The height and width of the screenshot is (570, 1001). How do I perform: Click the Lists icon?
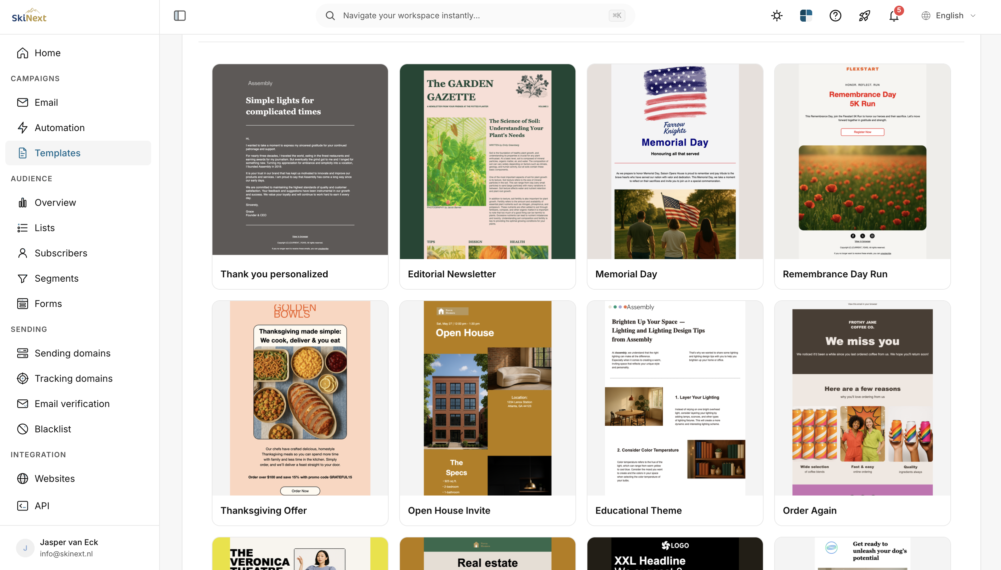coord(23,228)
